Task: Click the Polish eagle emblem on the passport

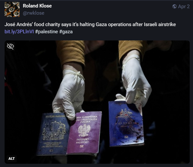Action: (84, 130)
